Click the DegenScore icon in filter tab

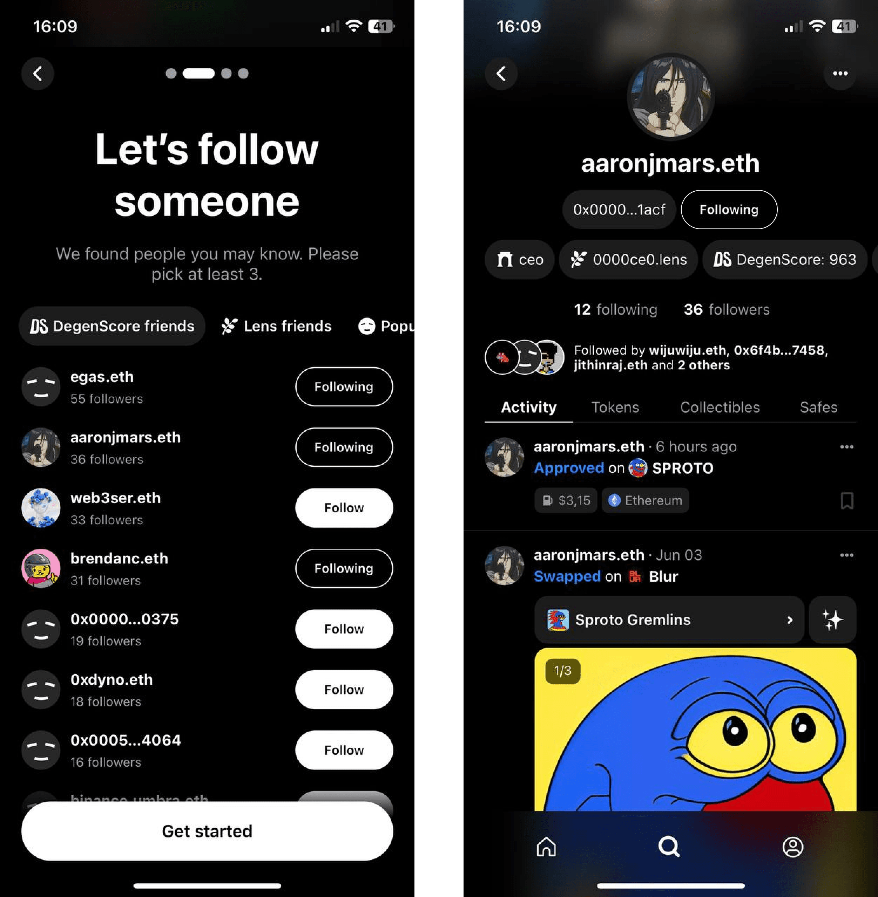pyautogui.click(x=38, y=326)
